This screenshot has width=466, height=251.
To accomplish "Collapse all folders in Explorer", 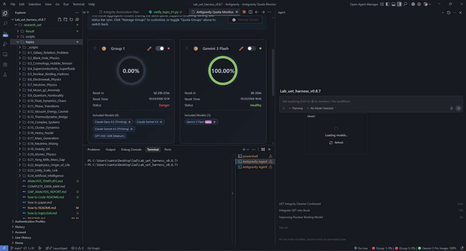I will click(x=77, y=19).
